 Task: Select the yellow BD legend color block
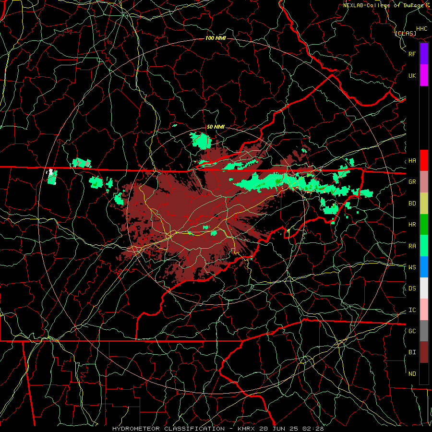pos(424,204)
